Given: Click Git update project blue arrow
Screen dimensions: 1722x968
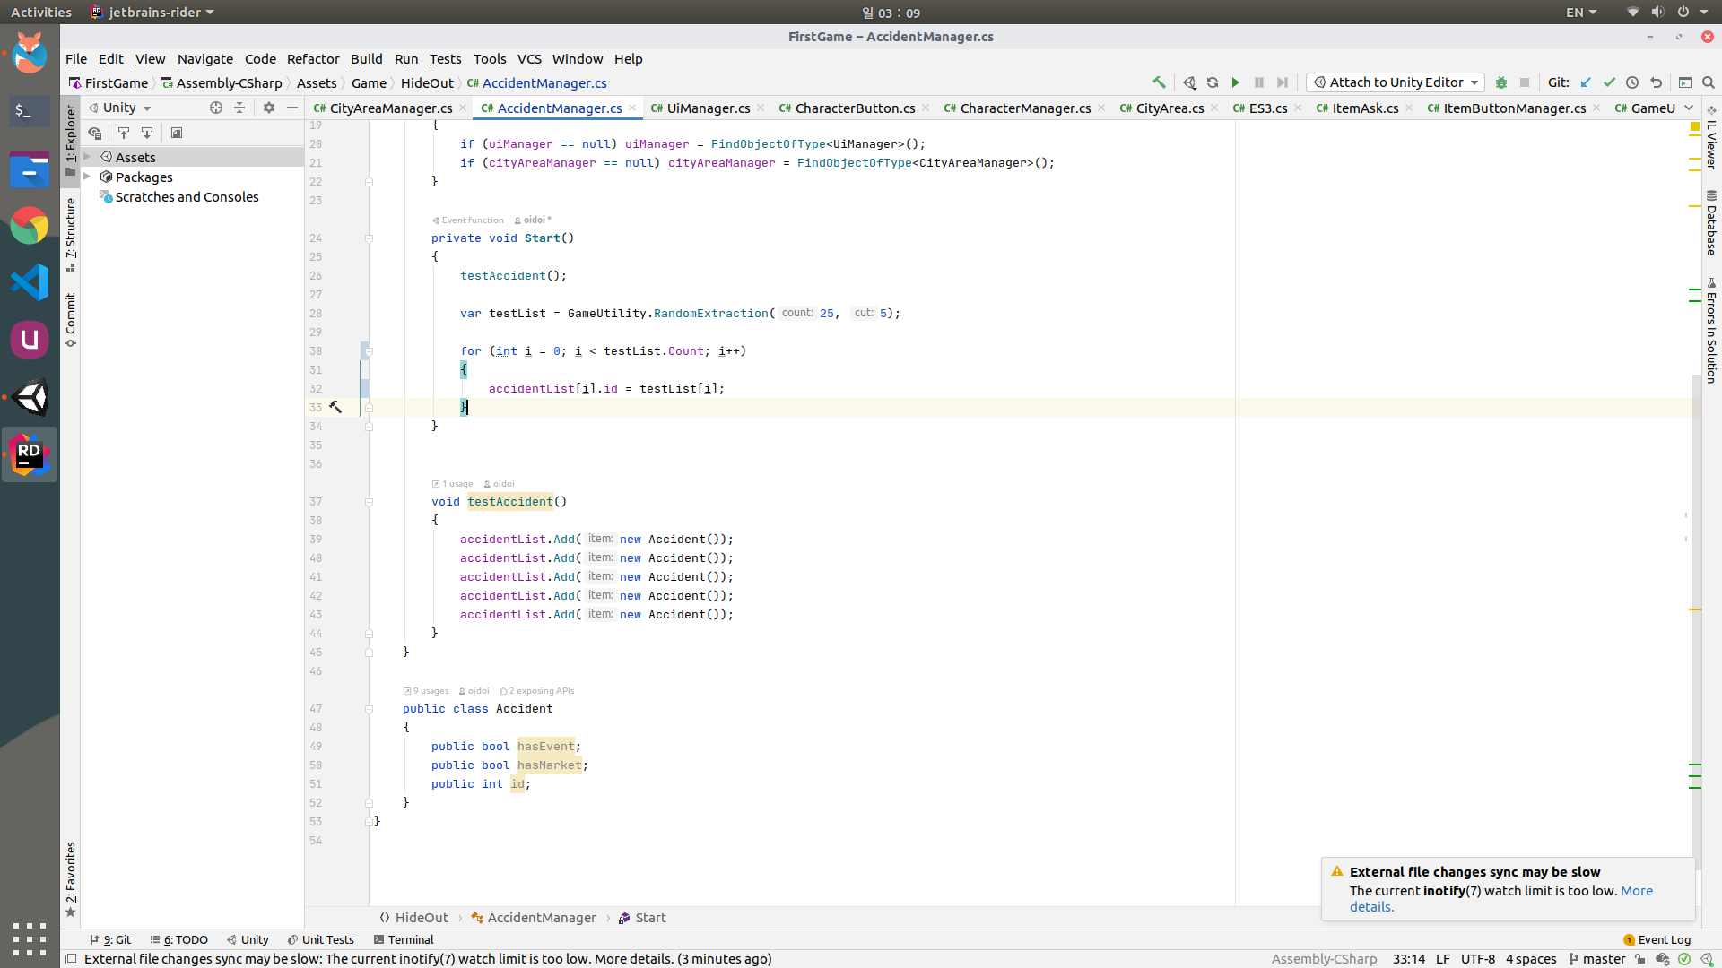Looking at the screenshot, I should pos(1586,82).
